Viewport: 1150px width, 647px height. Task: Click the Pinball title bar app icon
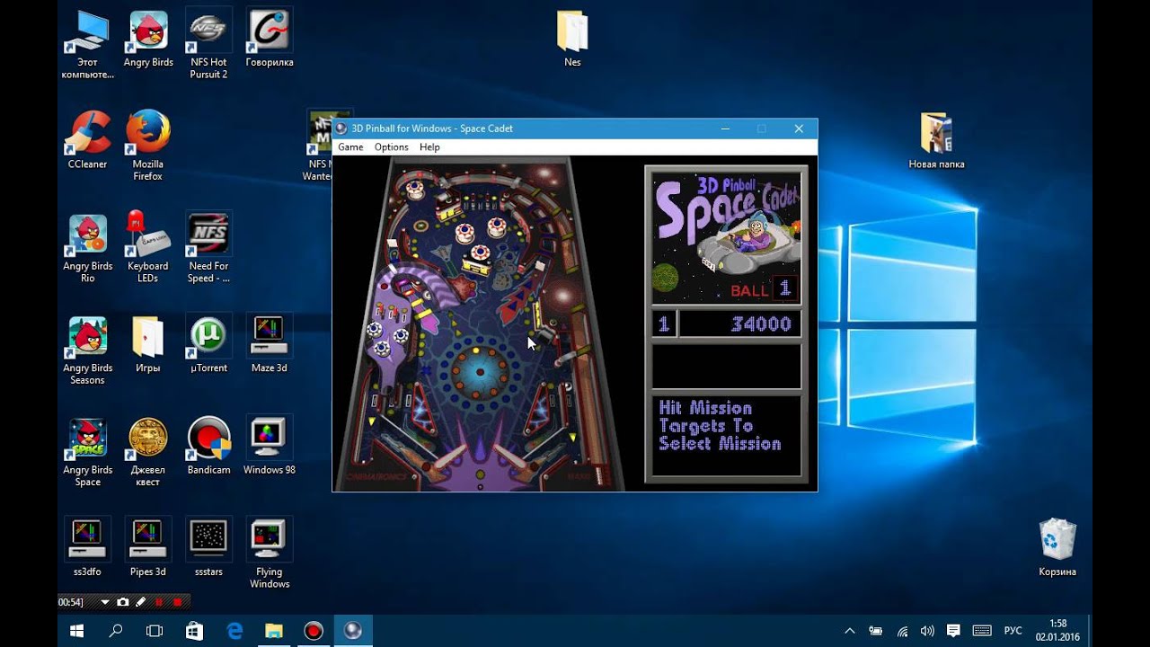click(341, 129)
